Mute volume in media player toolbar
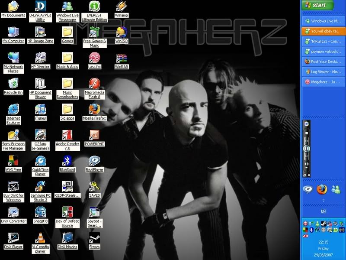This screenshot has width=346, height=260. pyautogui.click(x=307, y=164)
